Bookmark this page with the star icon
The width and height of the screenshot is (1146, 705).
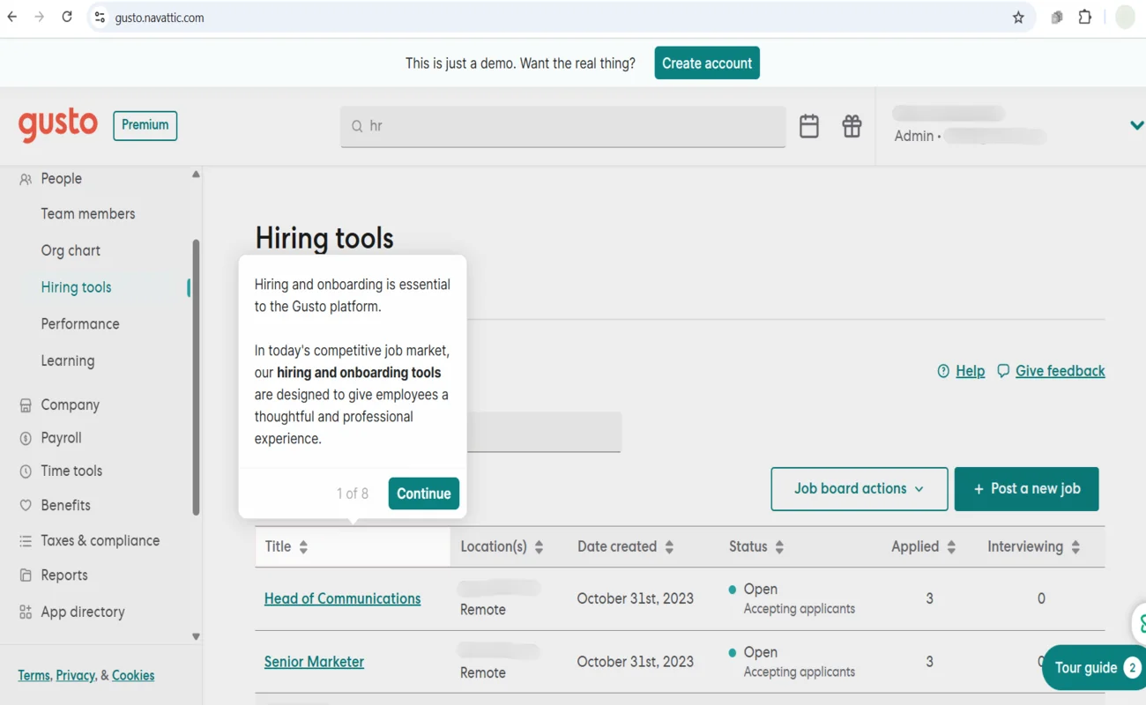tap(1018, 18)
